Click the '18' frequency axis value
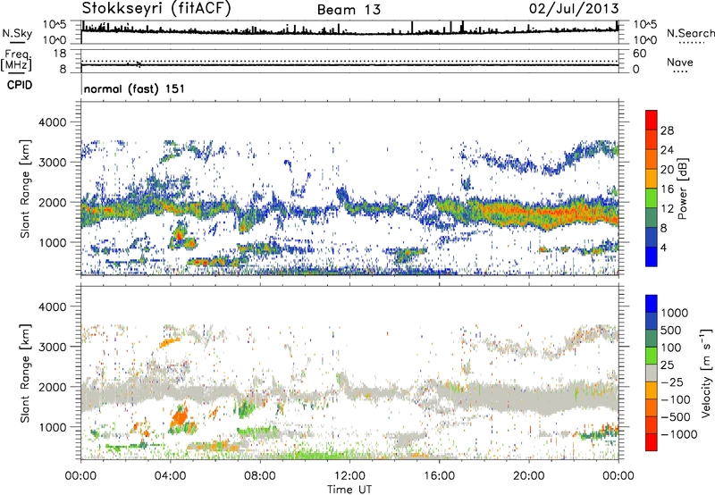715x495 pixels. click(x=60, y=54)
